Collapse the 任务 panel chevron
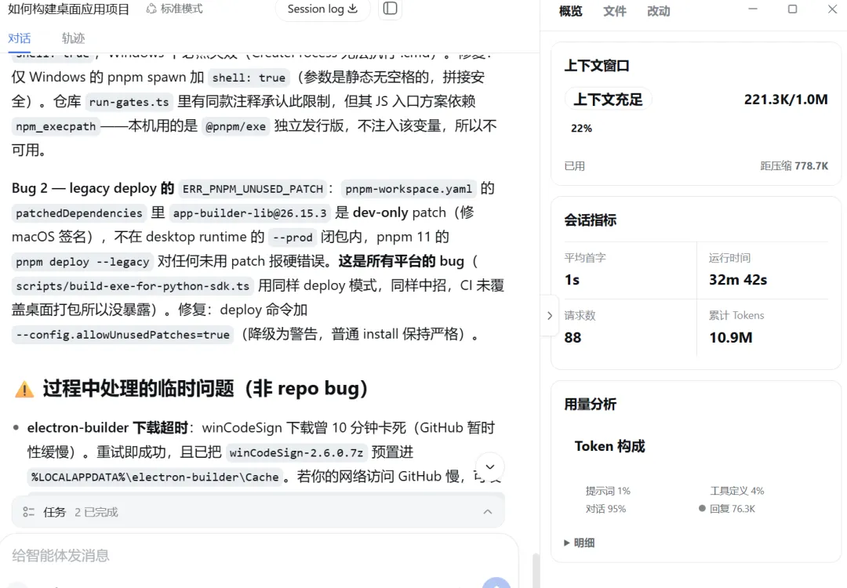 (488, 511)
